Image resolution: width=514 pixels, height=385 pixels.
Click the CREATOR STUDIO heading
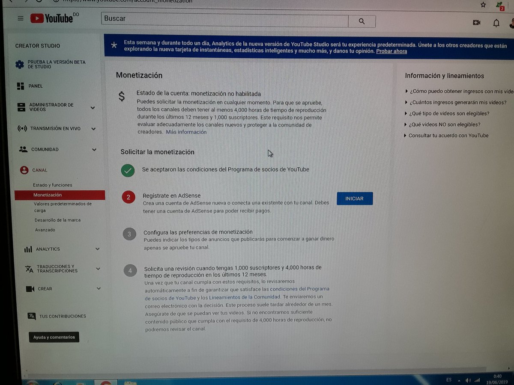click(x=38, y=46)
